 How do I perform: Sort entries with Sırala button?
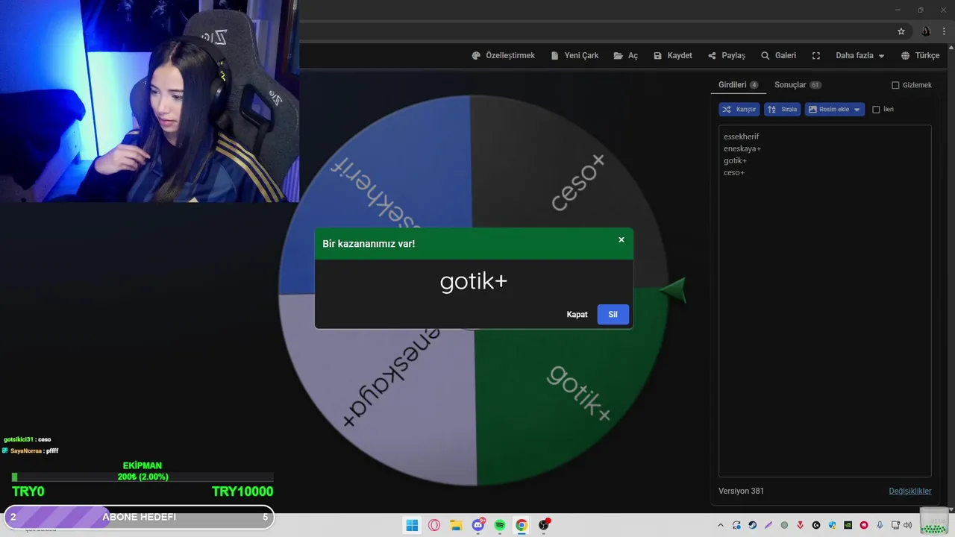[x=782, y=110]
